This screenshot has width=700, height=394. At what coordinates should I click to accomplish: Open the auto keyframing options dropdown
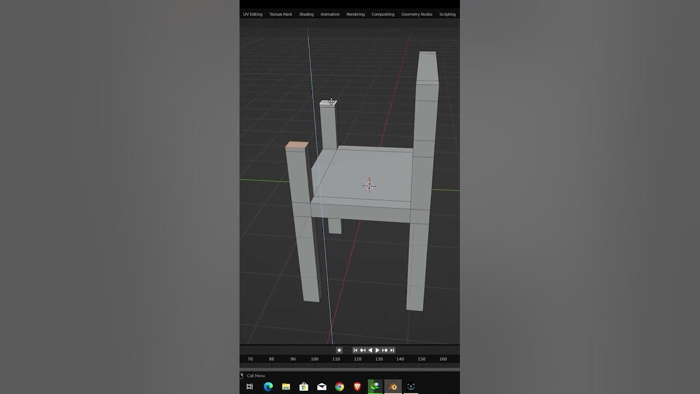click(x=346, y=350)
